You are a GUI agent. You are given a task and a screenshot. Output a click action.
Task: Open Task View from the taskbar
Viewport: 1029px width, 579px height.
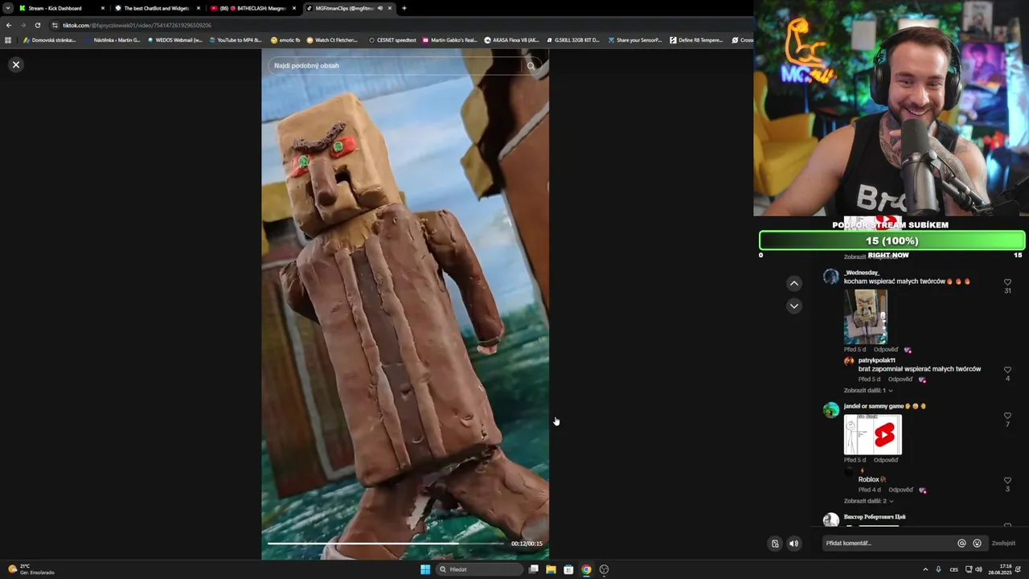click(x=533, y=569)
